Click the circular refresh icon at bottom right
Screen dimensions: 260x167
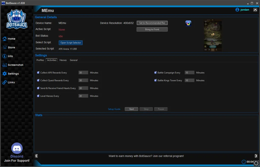pyautogui.click(x=256, y=163)
